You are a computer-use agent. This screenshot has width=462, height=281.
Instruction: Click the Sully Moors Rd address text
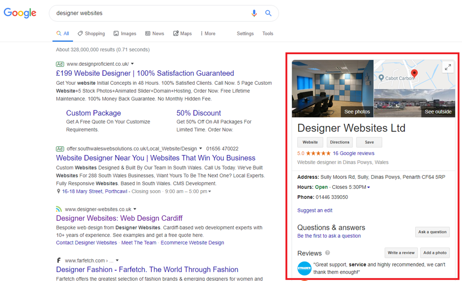click(383, 177)
